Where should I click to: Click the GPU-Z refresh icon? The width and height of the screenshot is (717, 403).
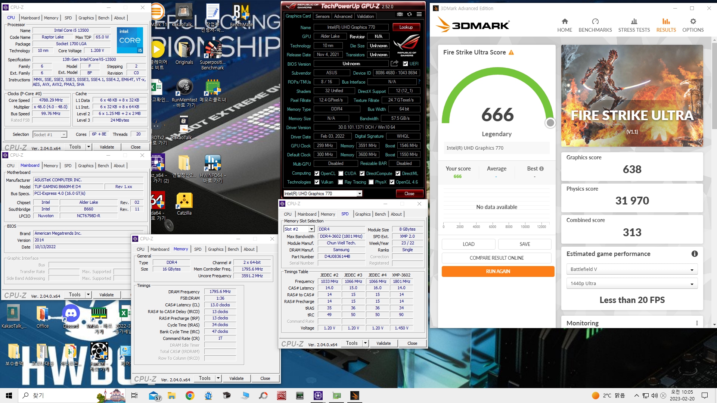409,15
